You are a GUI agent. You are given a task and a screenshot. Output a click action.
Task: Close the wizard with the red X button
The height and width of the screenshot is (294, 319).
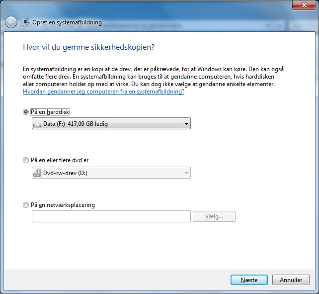coord(304,5)
